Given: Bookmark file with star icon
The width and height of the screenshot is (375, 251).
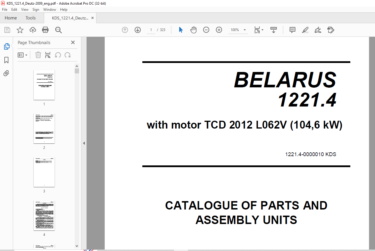Looking at the screenshot, I should pyautogui.click(x=20, y=30).
